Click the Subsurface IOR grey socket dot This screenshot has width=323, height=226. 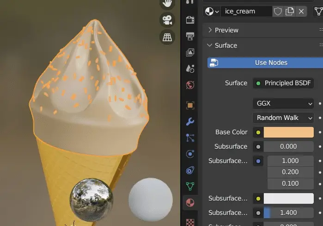[x=258, y=213]
